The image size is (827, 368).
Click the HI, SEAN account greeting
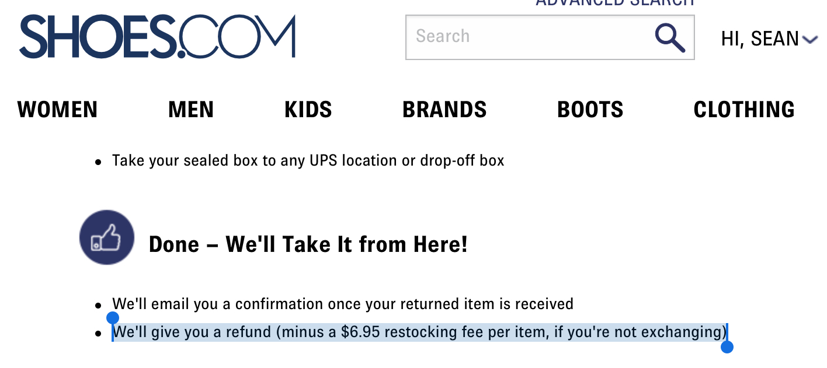pos(760,39)
